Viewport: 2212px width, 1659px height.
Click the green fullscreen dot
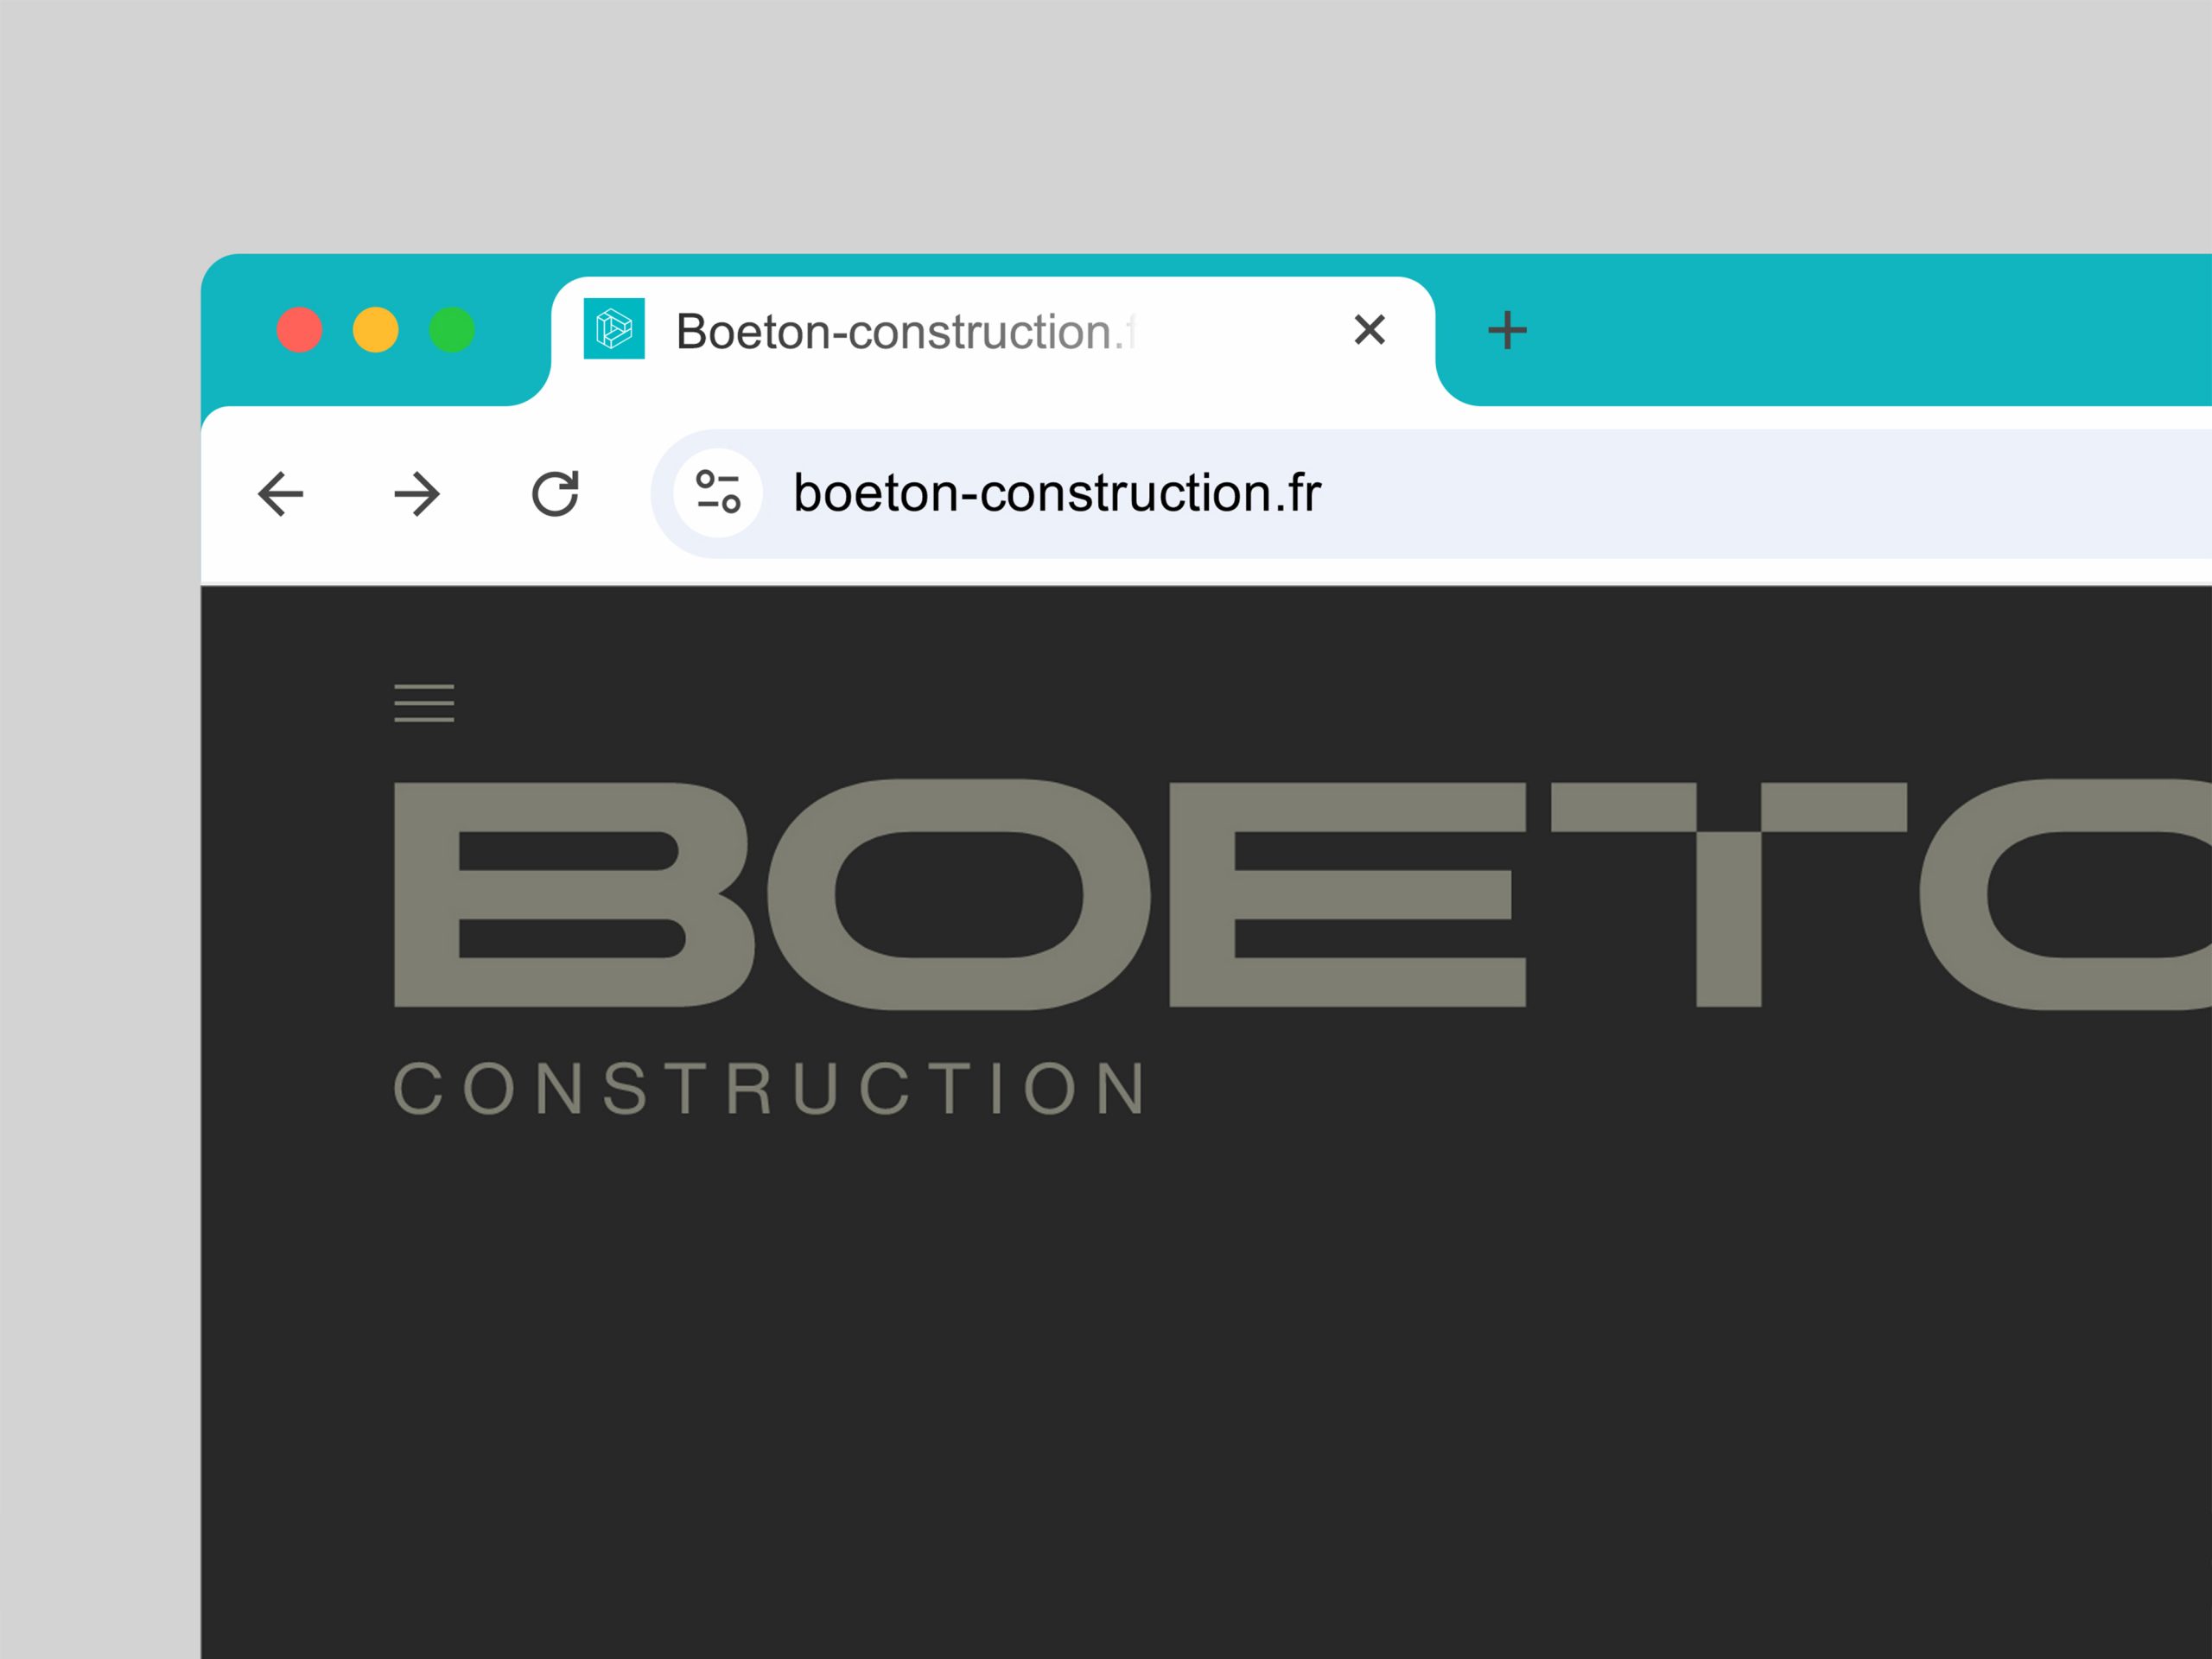pos(452,330)
